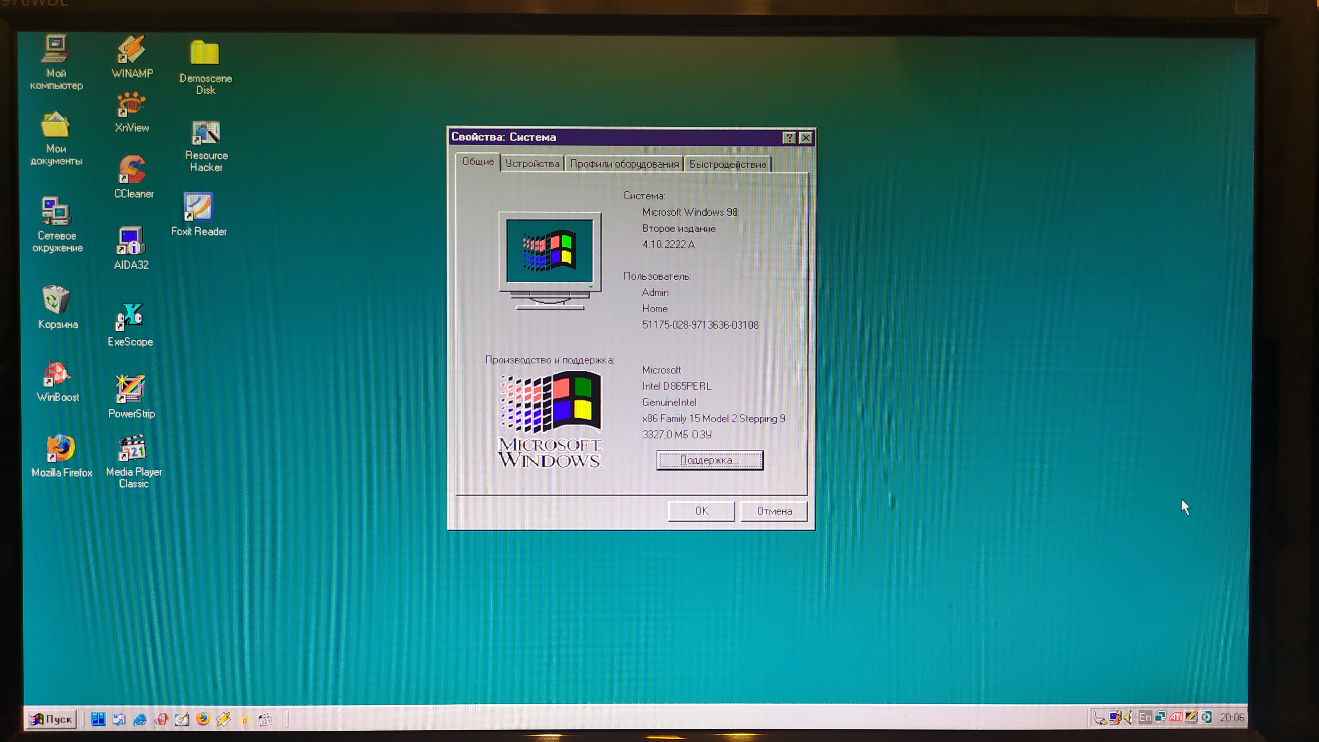Switch to the Общие tab
Image resolution: width=1319 pixels, height=742 pixels.
[x=478, y=162]
